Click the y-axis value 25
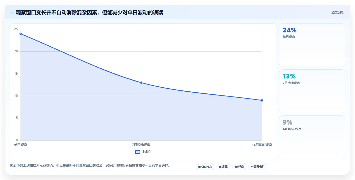Image resolution: width=355 pixels, height=180 pixels. pyautogui.click(x=16, y=29)
